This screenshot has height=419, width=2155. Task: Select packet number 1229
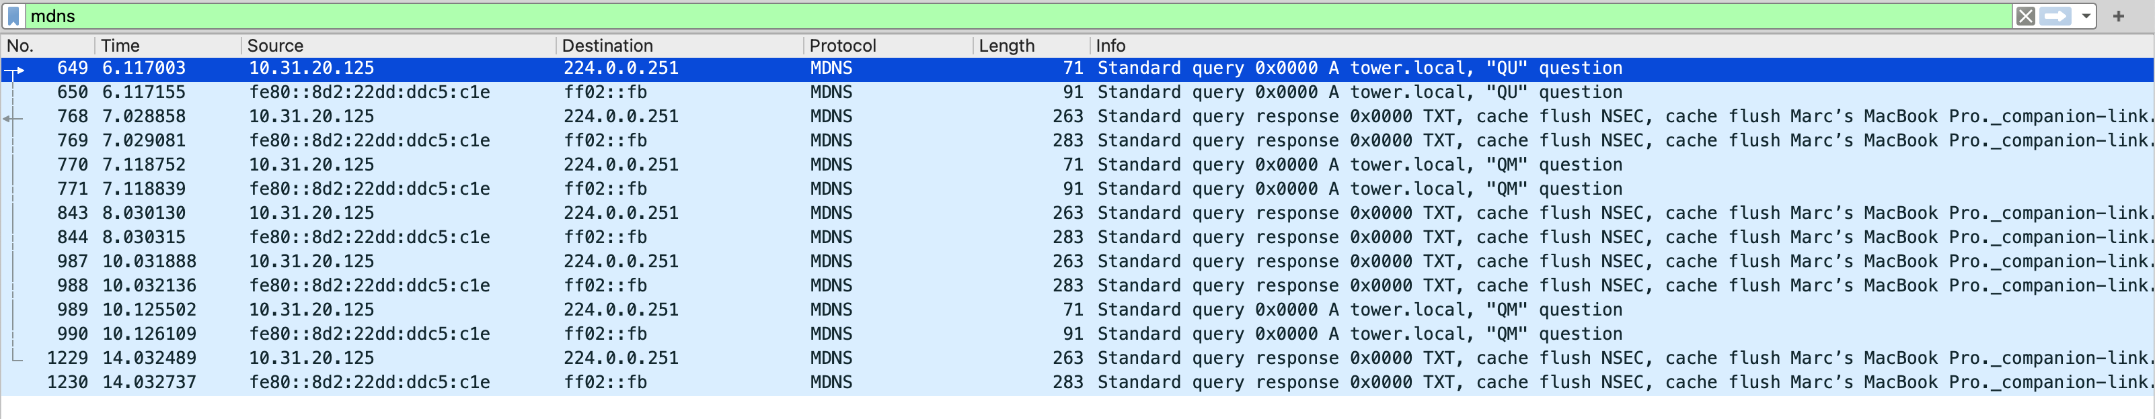pos(1077,359)
